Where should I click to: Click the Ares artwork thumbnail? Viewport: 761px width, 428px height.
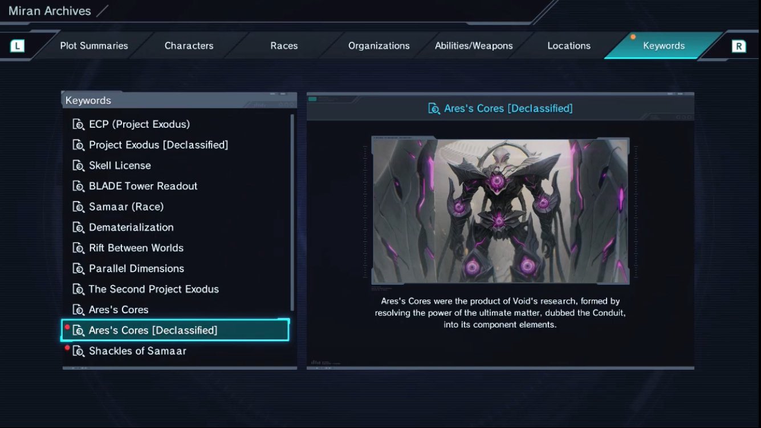[x=500, y=210]
